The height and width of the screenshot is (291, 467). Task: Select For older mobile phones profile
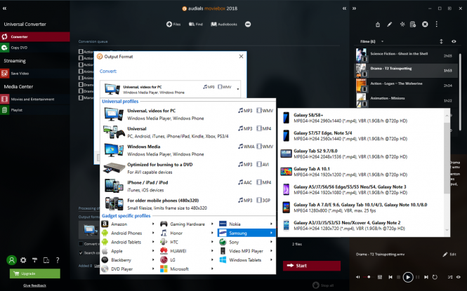tap(188, 204)
